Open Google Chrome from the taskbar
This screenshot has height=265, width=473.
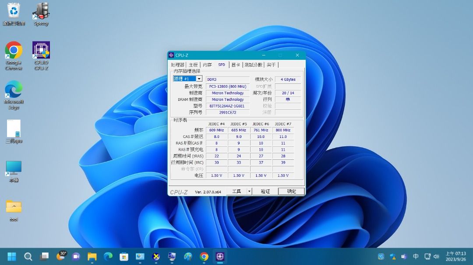tap(204, 257)
